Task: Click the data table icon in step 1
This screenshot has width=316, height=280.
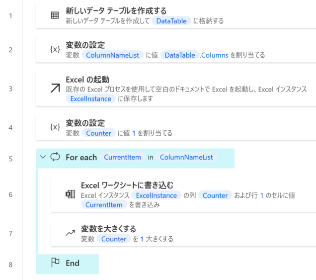Action: pyautogui.click(x=55, y=15)
